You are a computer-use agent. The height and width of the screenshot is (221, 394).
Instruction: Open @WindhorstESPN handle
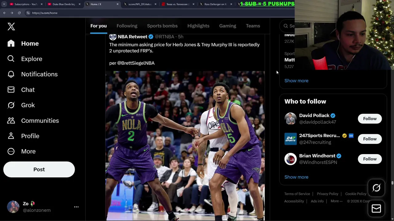coord(318,162)
